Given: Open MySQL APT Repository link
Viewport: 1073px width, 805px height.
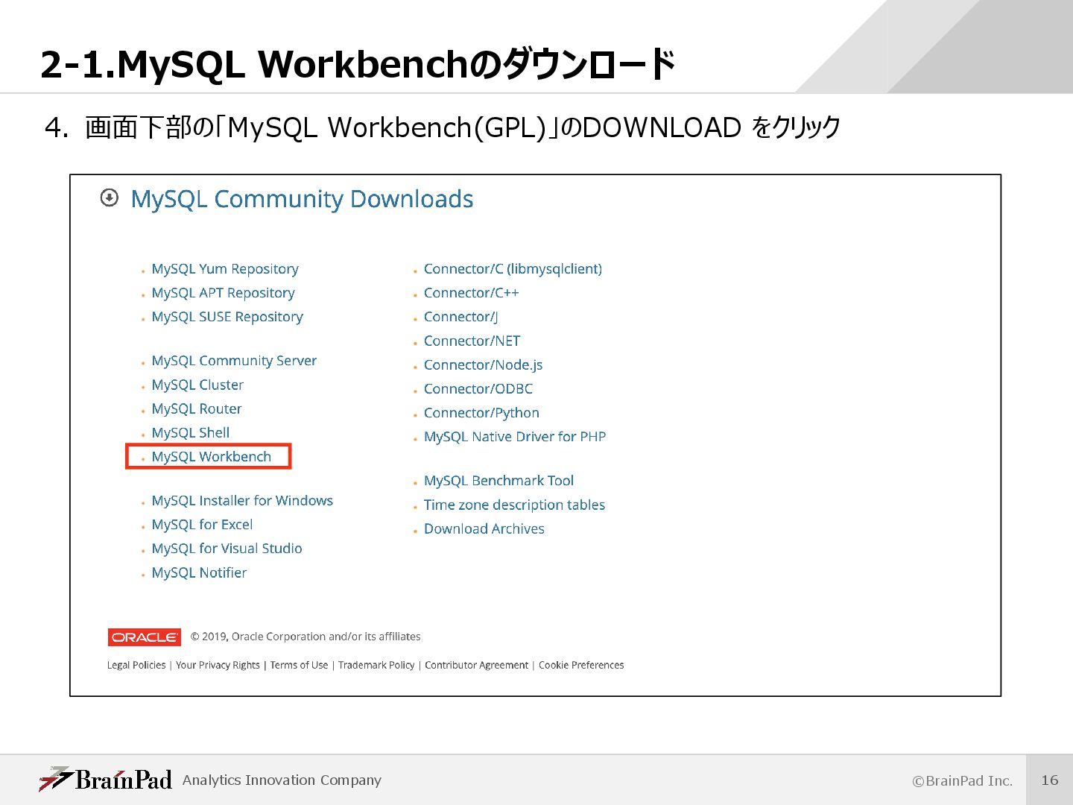Looking at the screenshot, I should click(x=223, y=293).
